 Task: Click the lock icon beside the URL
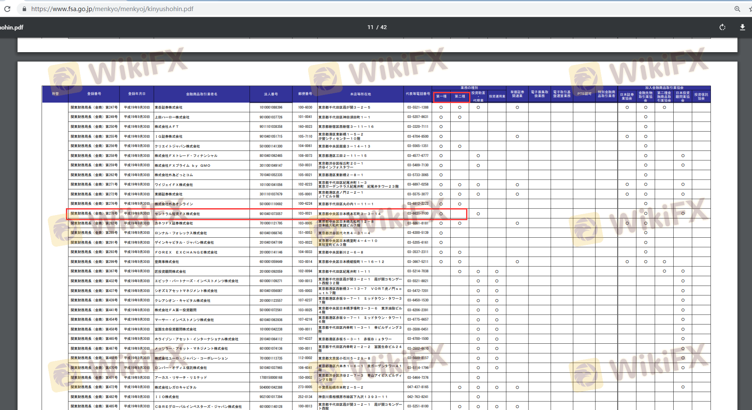click(24, 9)
